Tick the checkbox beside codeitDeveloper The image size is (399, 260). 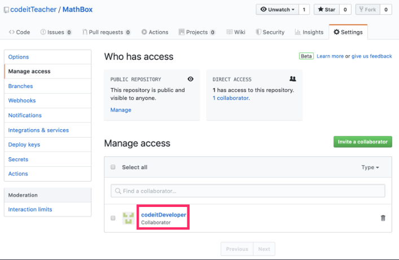click(113, 218)
